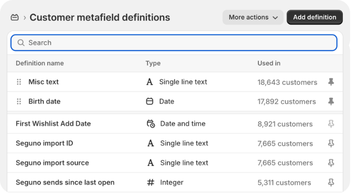Click the date-time icon for First Wishlist
The height and width of the screenshot is (194, 351).
pos(151,124)
